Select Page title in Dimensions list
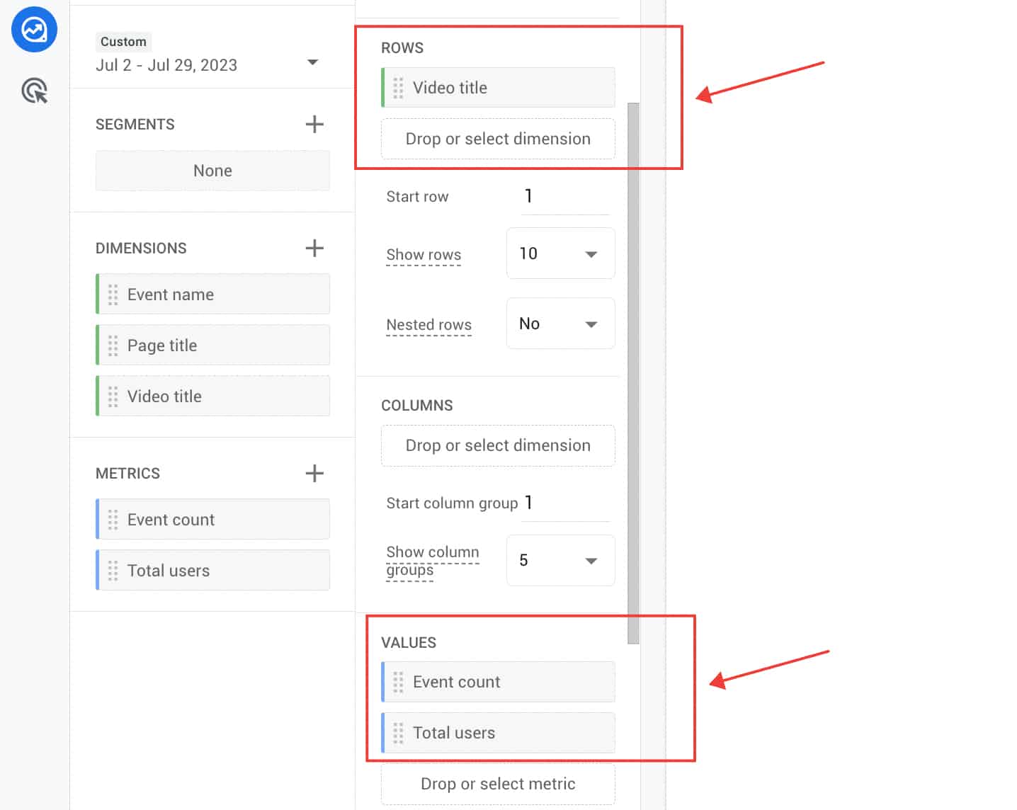This screenshot has width=1017, height=810. (212, 346)
